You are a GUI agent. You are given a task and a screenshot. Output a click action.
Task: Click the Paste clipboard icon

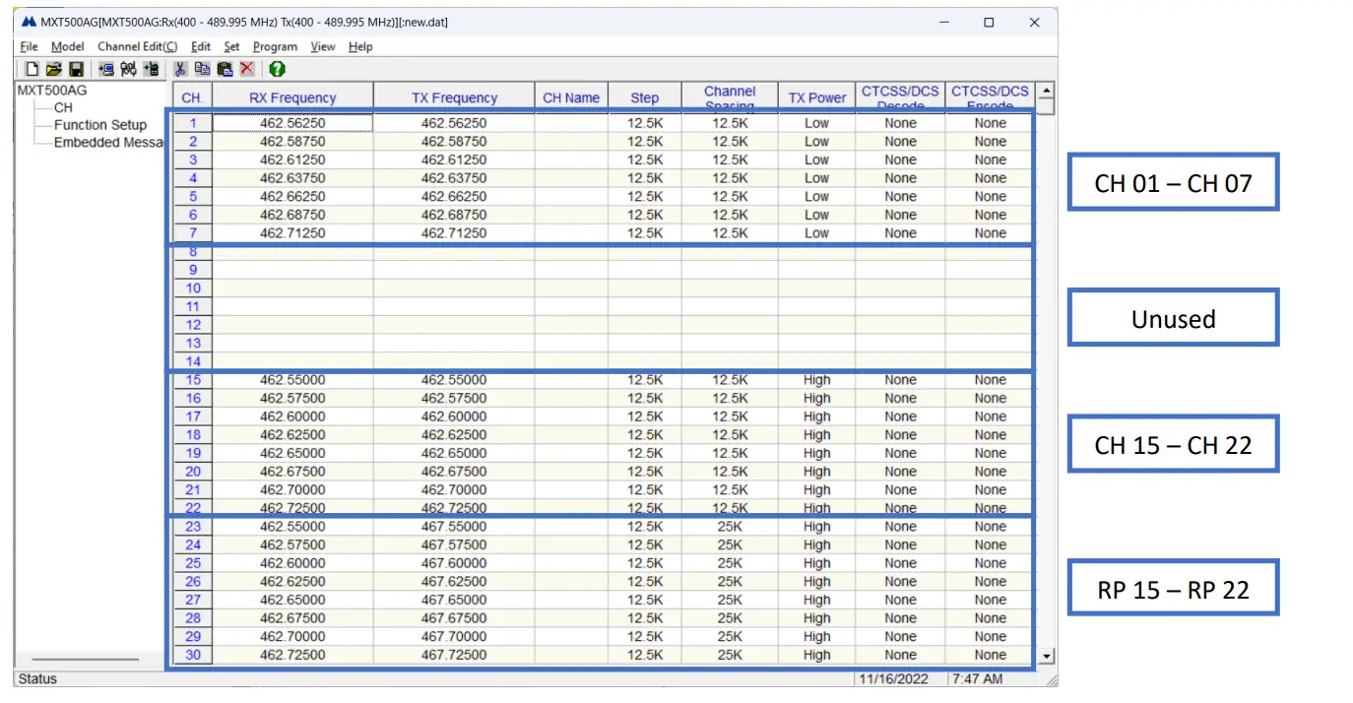225,69
